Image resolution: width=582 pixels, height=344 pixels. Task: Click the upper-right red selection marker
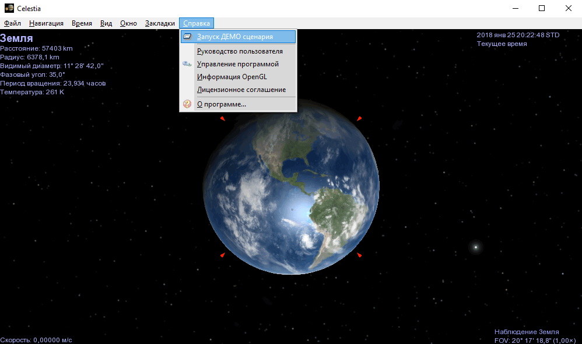pyautogui.click(x=359, y=119)
